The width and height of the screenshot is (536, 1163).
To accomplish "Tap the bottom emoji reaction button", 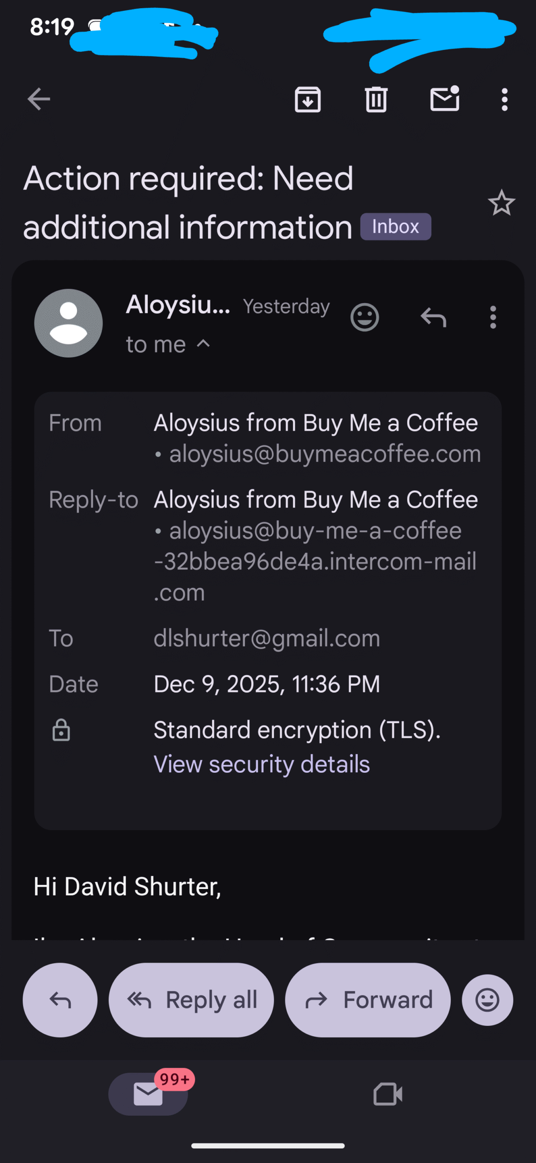I will (x=487, y=1000).
